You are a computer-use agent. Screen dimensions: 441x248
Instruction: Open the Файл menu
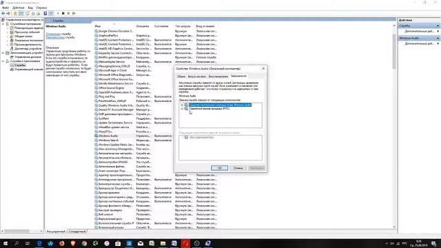6,8
